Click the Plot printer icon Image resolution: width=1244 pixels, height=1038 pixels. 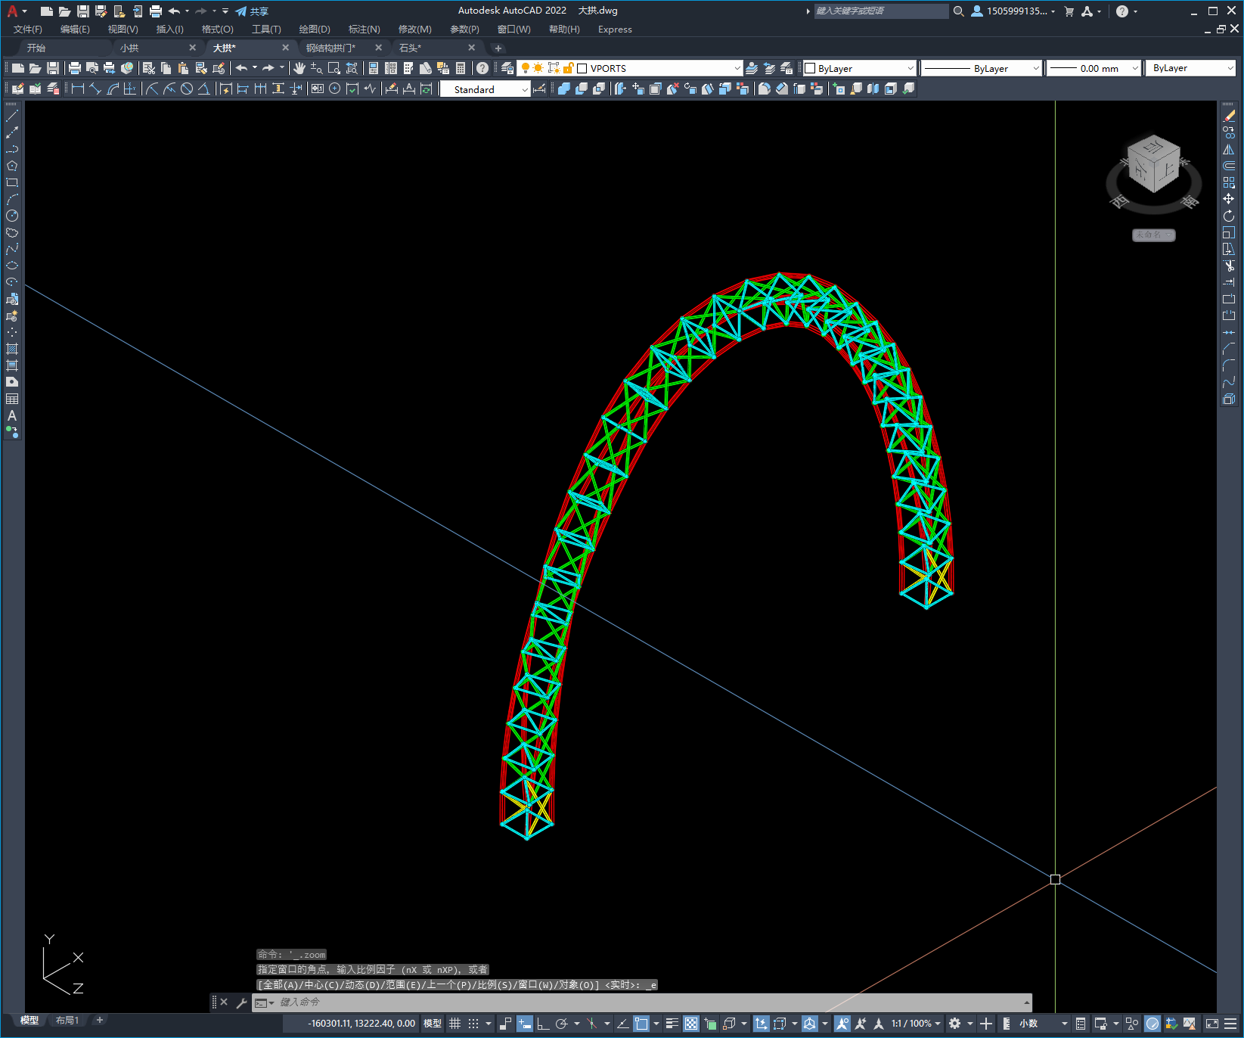click(x=75, y=68)
